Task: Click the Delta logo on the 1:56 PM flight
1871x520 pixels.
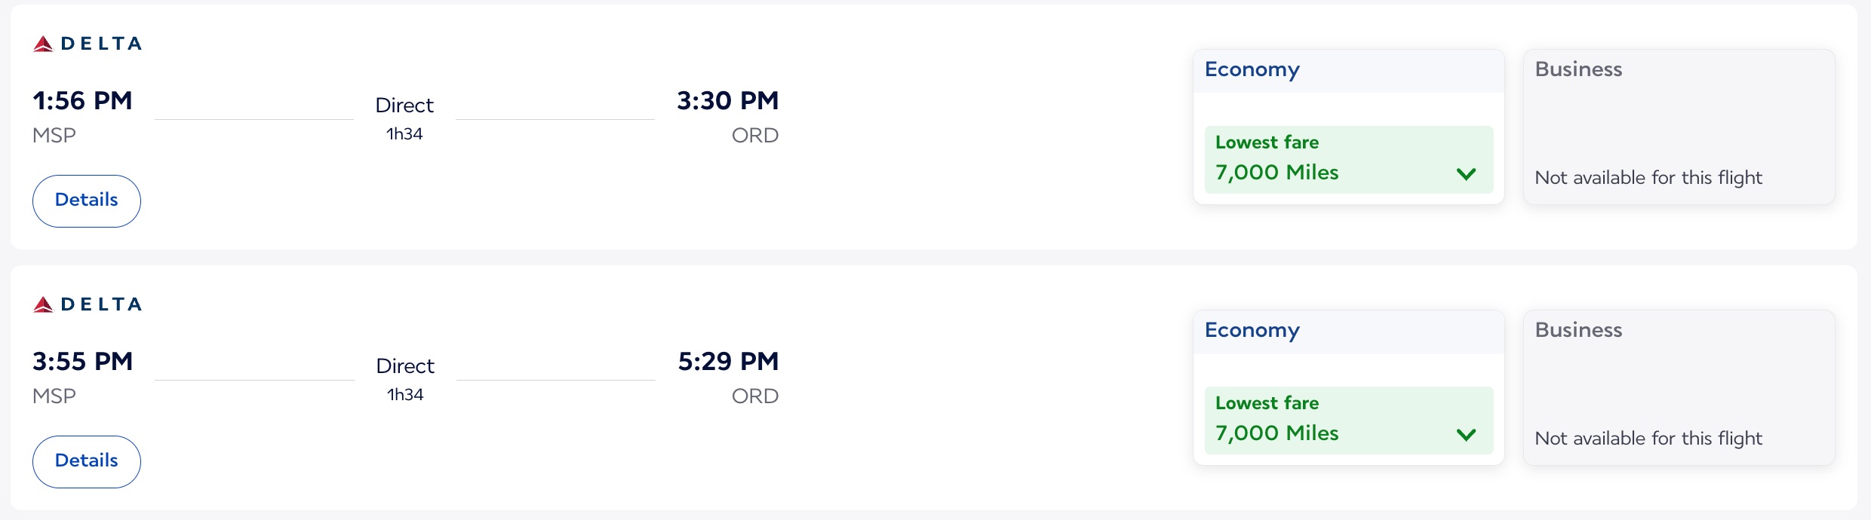Action: [88, 44]
